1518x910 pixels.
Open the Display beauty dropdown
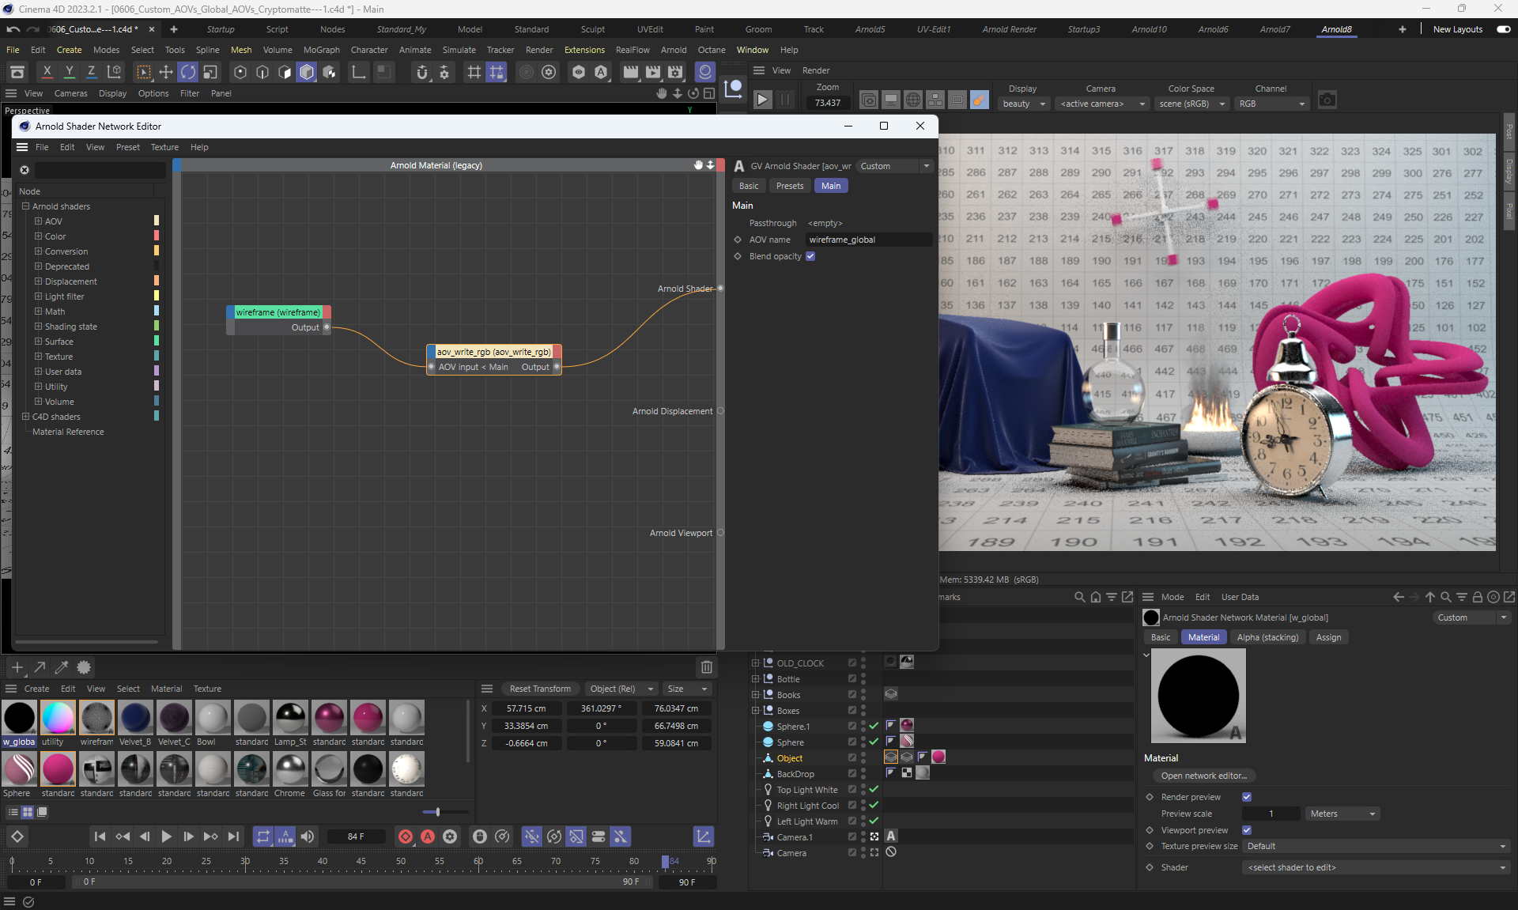(1024, 104)
